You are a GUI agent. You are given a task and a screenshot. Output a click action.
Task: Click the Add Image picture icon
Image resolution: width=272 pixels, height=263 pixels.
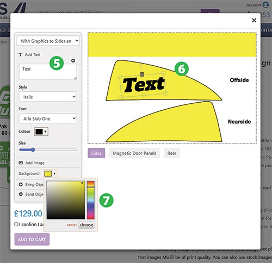coord(21,162)
